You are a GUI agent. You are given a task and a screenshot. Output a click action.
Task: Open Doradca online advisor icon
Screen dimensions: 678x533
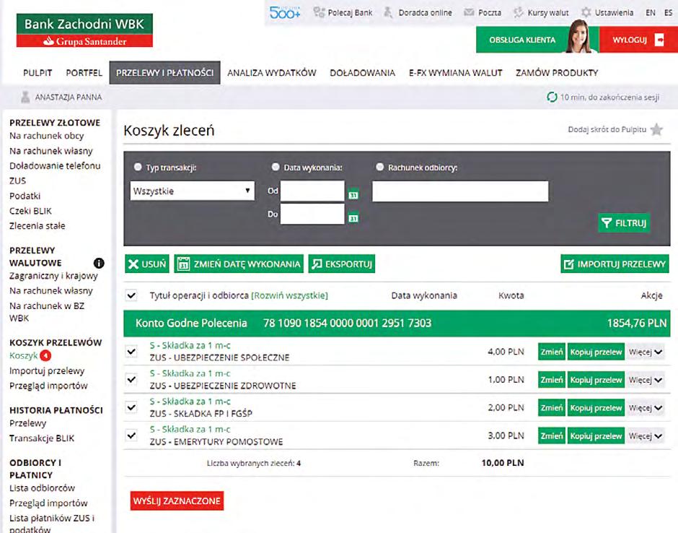[388, 12]
